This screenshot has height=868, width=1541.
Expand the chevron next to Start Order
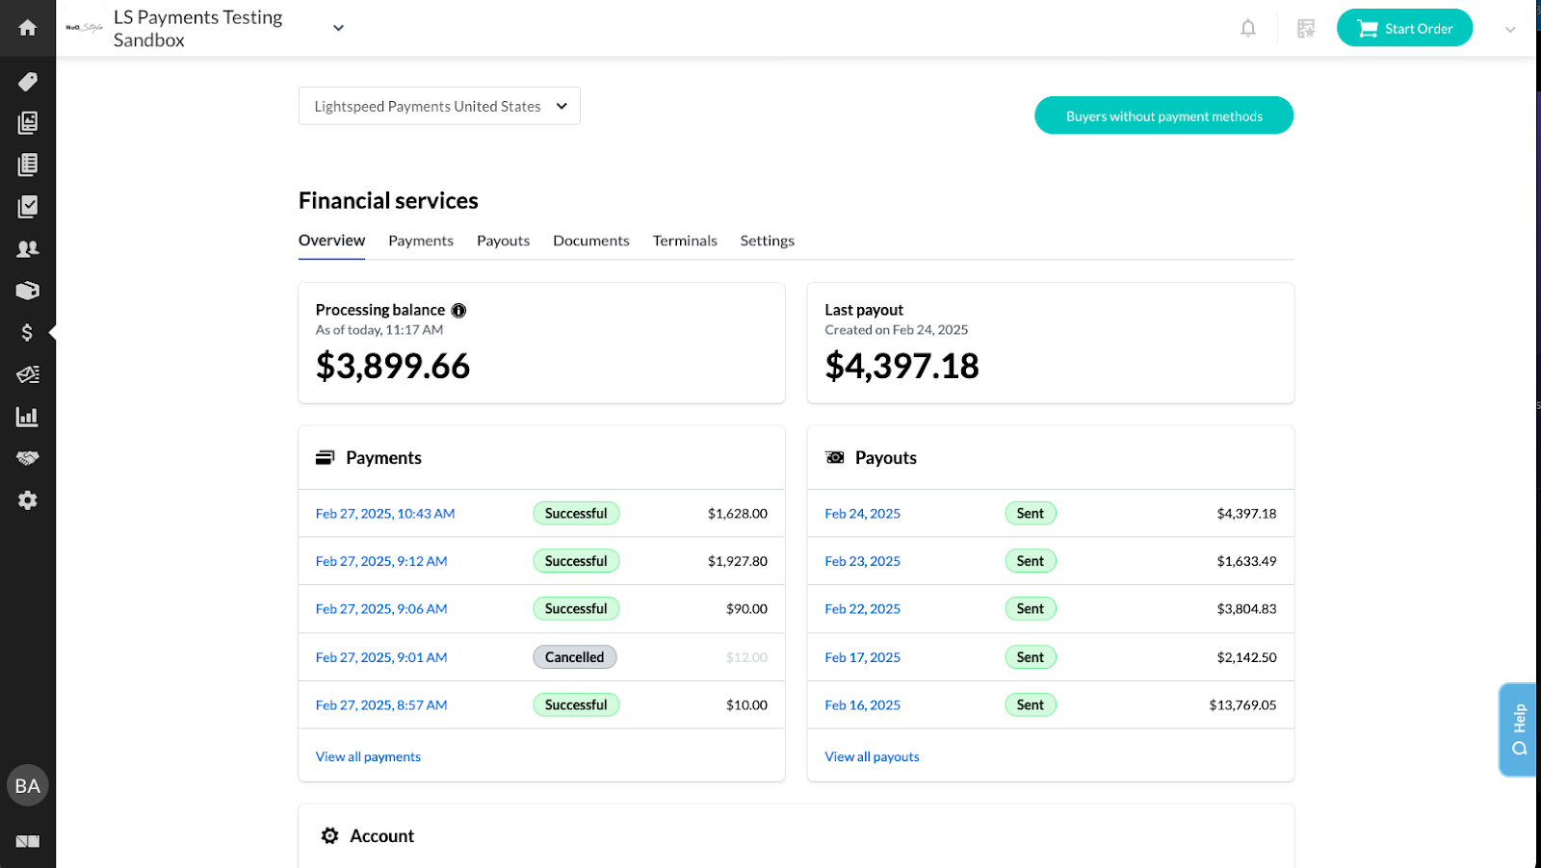(1510, 29)
